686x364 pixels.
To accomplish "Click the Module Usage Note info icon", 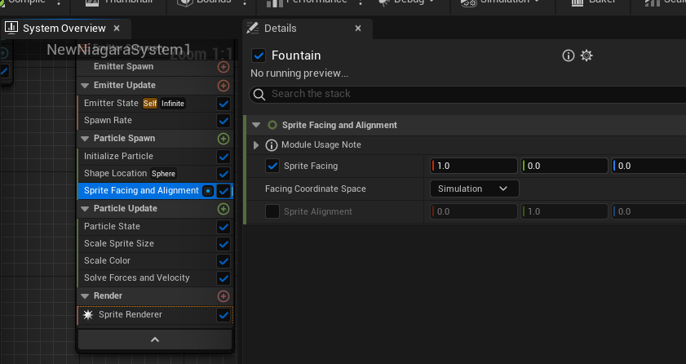I will point(272,144).
